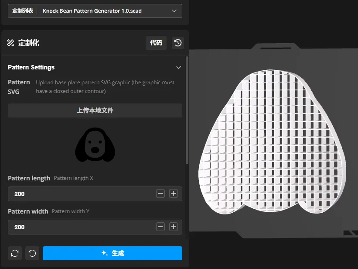Click the 'Pattern width Y' hint text
The width and height of the screenshot is (358, 269).
coord(71,211)
